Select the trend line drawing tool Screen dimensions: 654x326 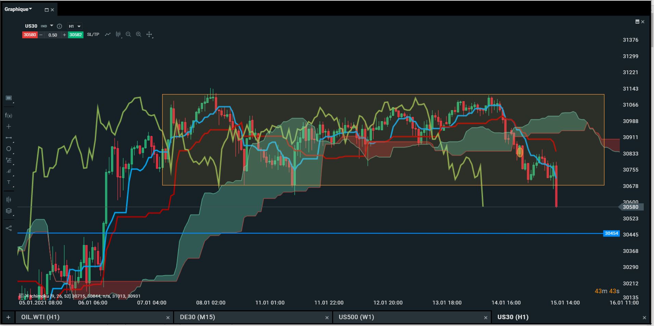[9, 138]
